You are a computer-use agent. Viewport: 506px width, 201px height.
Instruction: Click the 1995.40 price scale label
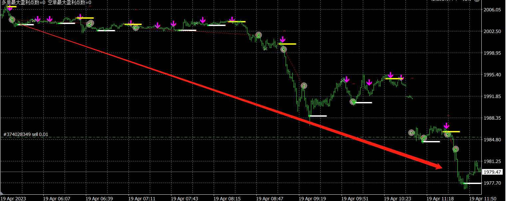click(x=492, y=75)
